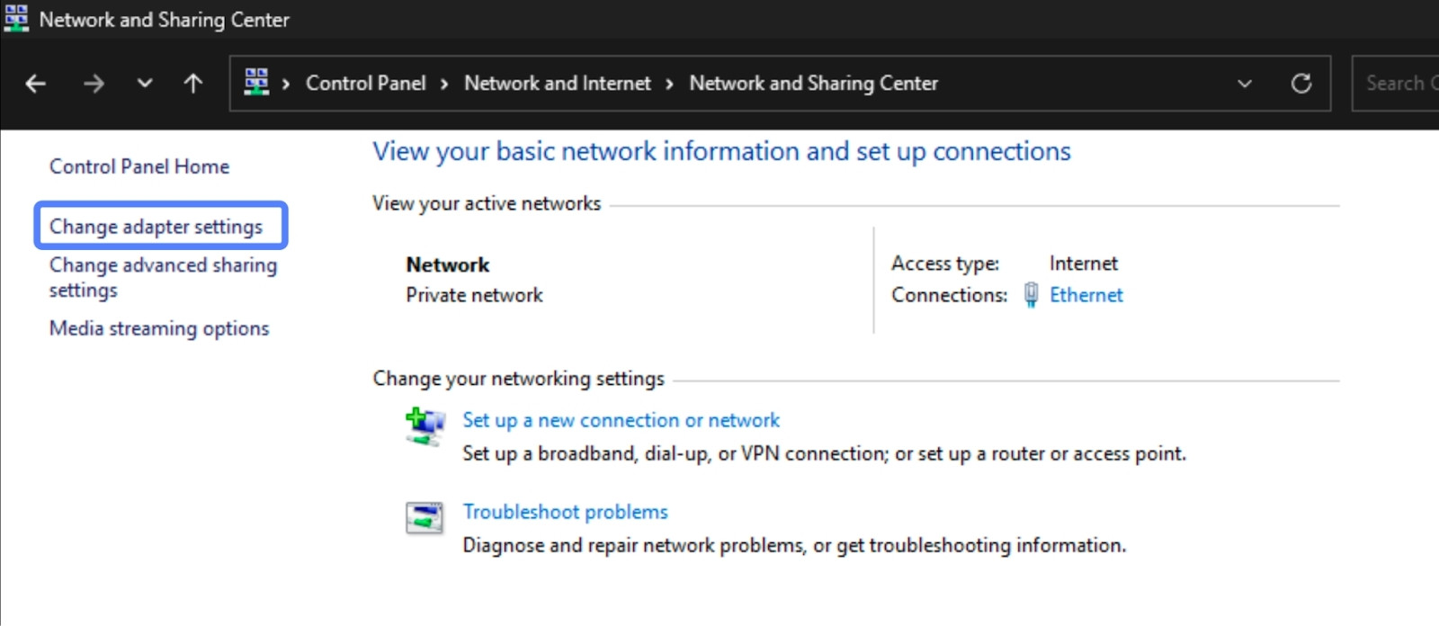Image resolution: width=1439 pixels, height=626 pixels.
Task: Navigate to Network and Internet breadcrumb
Action: [x=557, y=84]
